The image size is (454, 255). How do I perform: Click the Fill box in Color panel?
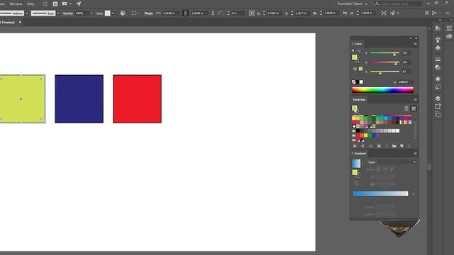point(355,57)
